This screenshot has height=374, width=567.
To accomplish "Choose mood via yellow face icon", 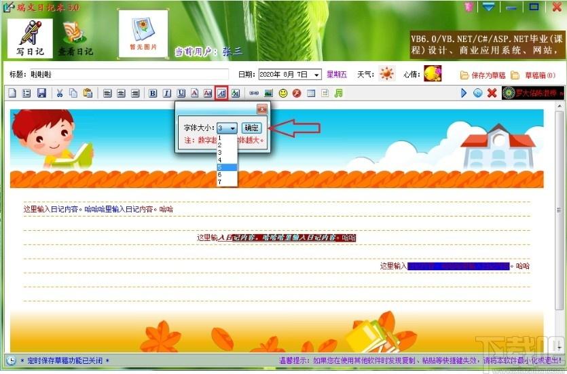I will point(433,73).
